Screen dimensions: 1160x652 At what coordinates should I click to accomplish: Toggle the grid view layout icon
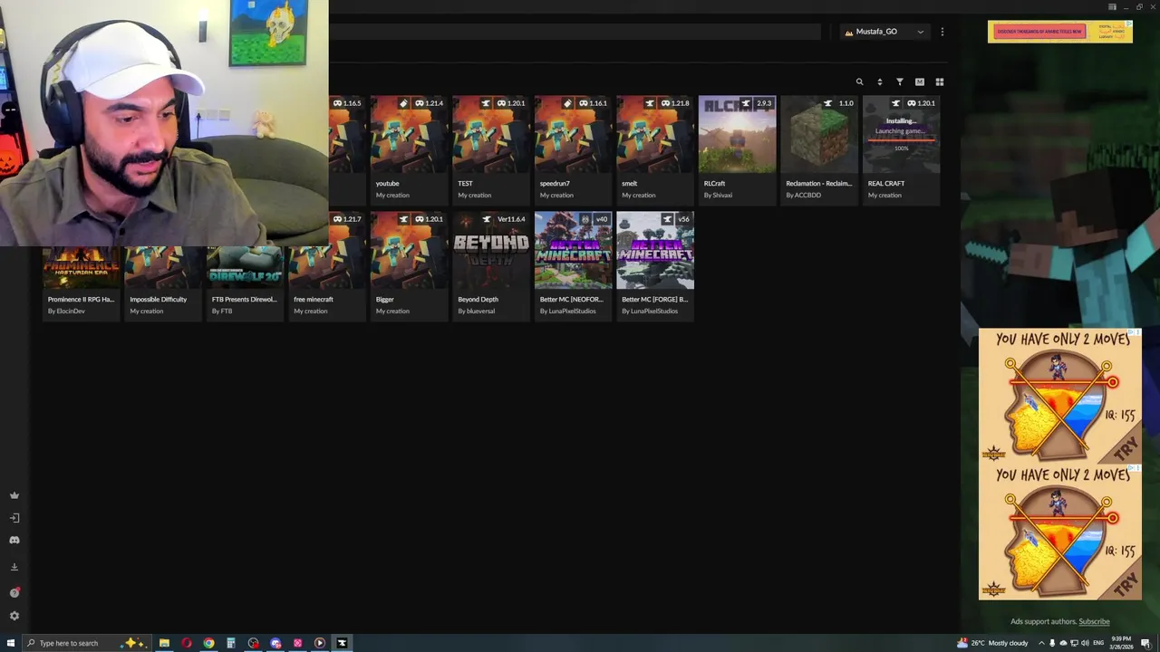click(940, 81)
